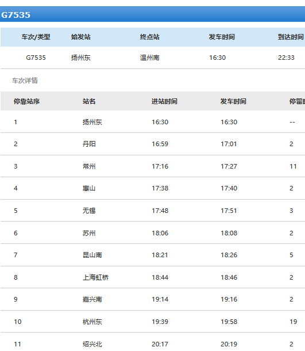Click 惠山 departure time 17:40
Viewport: 305px width, 351px height.
229,188
